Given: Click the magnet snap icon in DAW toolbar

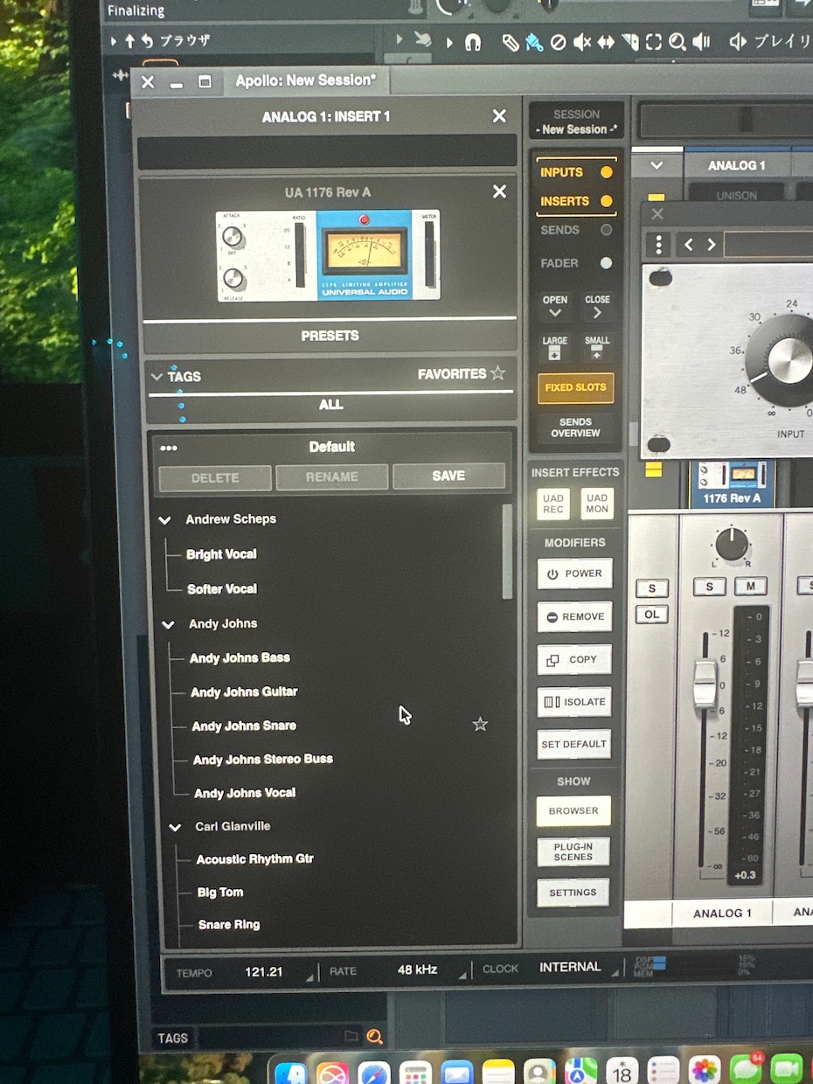Looking at the screenshot, I should (x=472, y=42).
